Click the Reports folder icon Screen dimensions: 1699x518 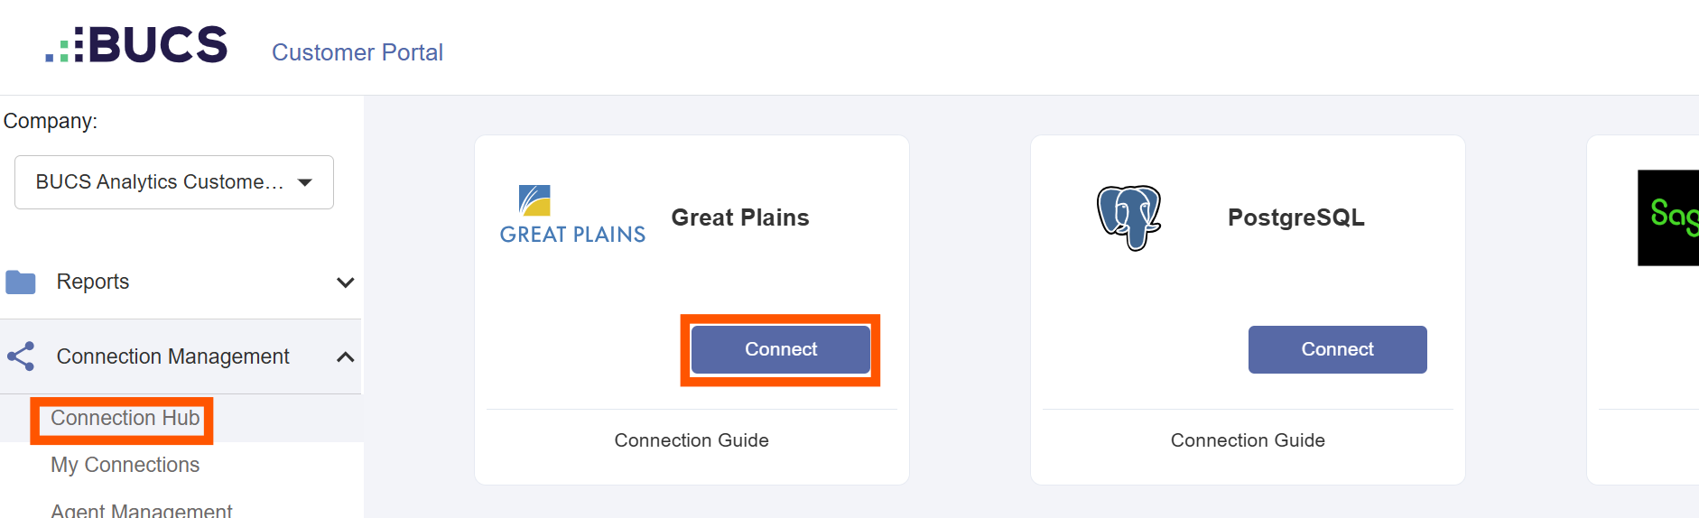(x=21, y=282)
